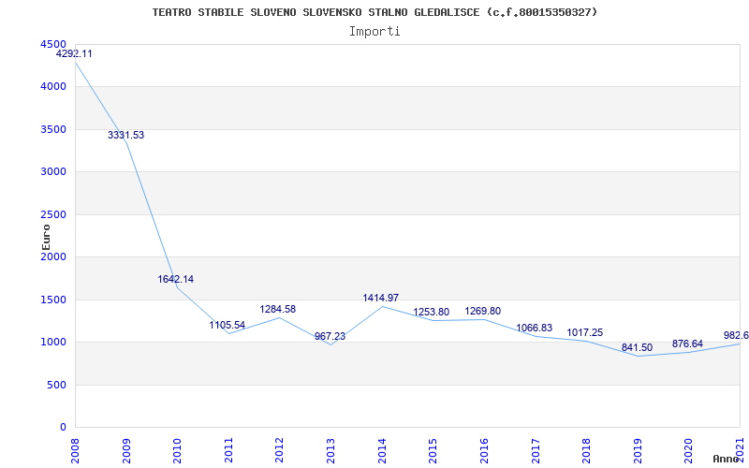
Task: Click the 1500 y-axis tick value
Action: pos(54,300)
